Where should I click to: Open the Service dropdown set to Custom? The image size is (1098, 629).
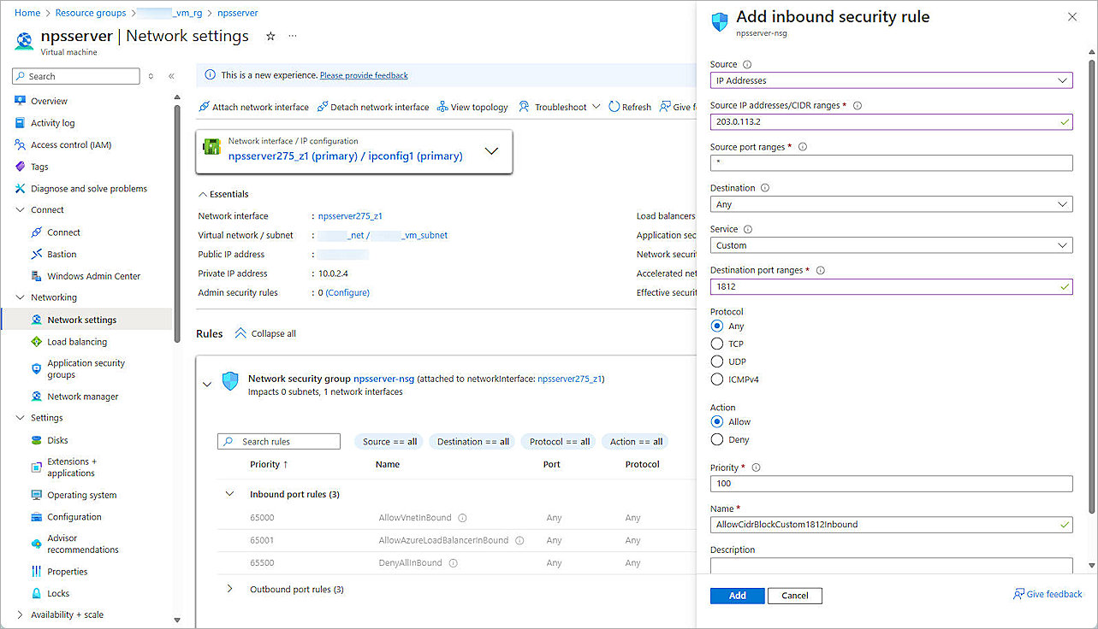(890, 244)
